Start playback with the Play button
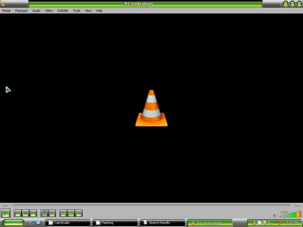The height and width of the screenshot is (227, 303). point(6,213)
